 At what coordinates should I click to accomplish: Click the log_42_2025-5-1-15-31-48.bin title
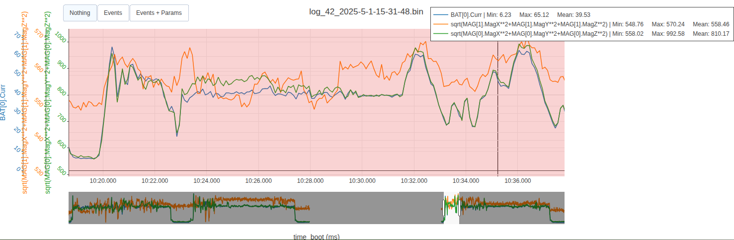click(367, 12)
